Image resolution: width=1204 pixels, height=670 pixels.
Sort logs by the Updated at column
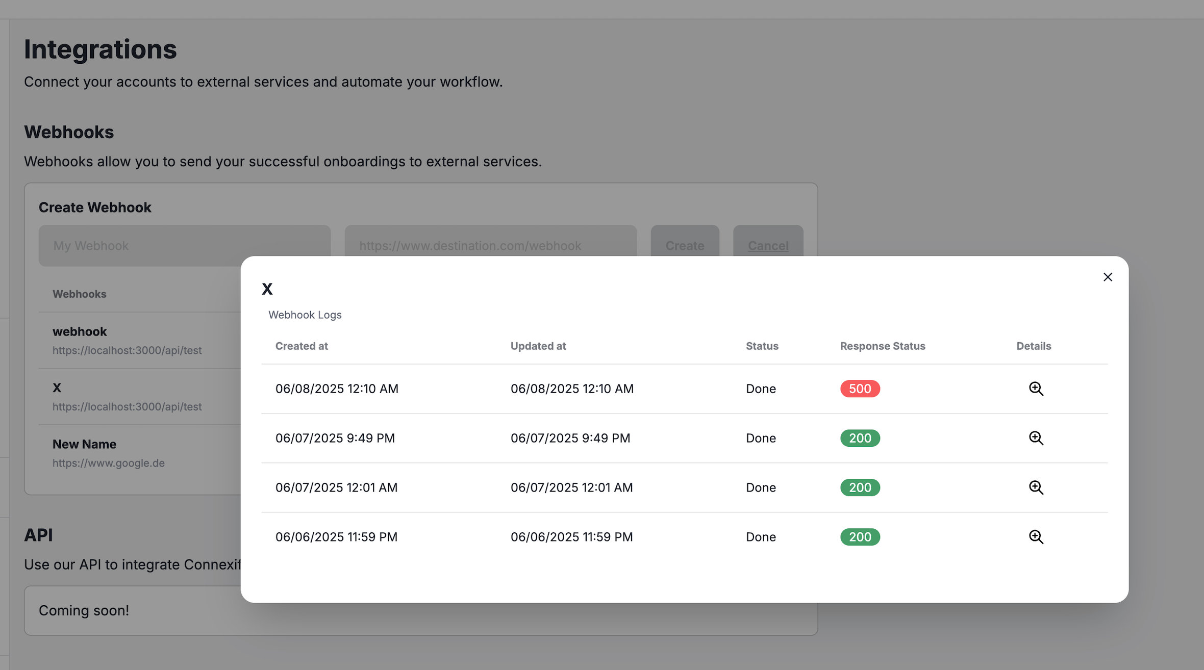pyautogui.click(x=538, y=346)
